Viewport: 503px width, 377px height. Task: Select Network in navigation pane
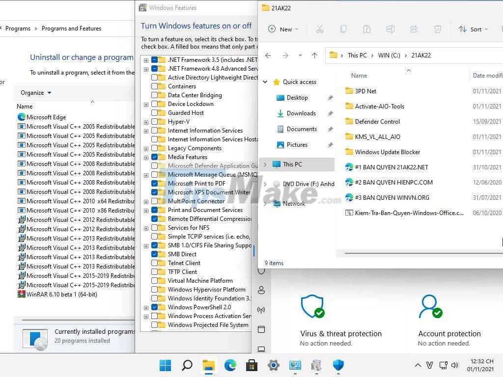click(x=294, y=204)
